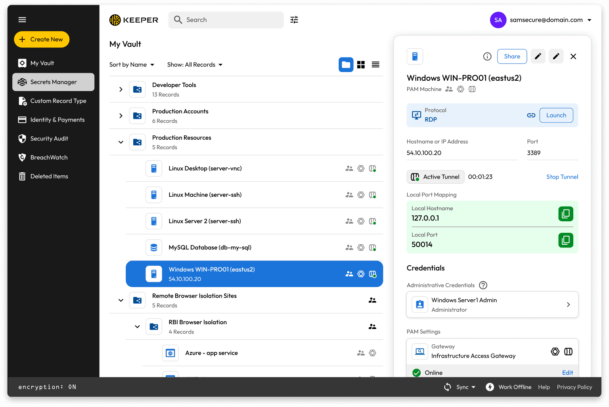Screen dimensions: 609x407
Task: Click the Administrative Credentials help icon
Action: coord(483,285)
